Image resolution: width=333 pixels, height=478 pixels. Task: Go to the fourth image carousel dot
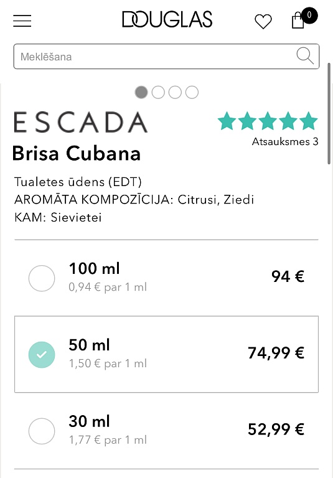[192, 92]
